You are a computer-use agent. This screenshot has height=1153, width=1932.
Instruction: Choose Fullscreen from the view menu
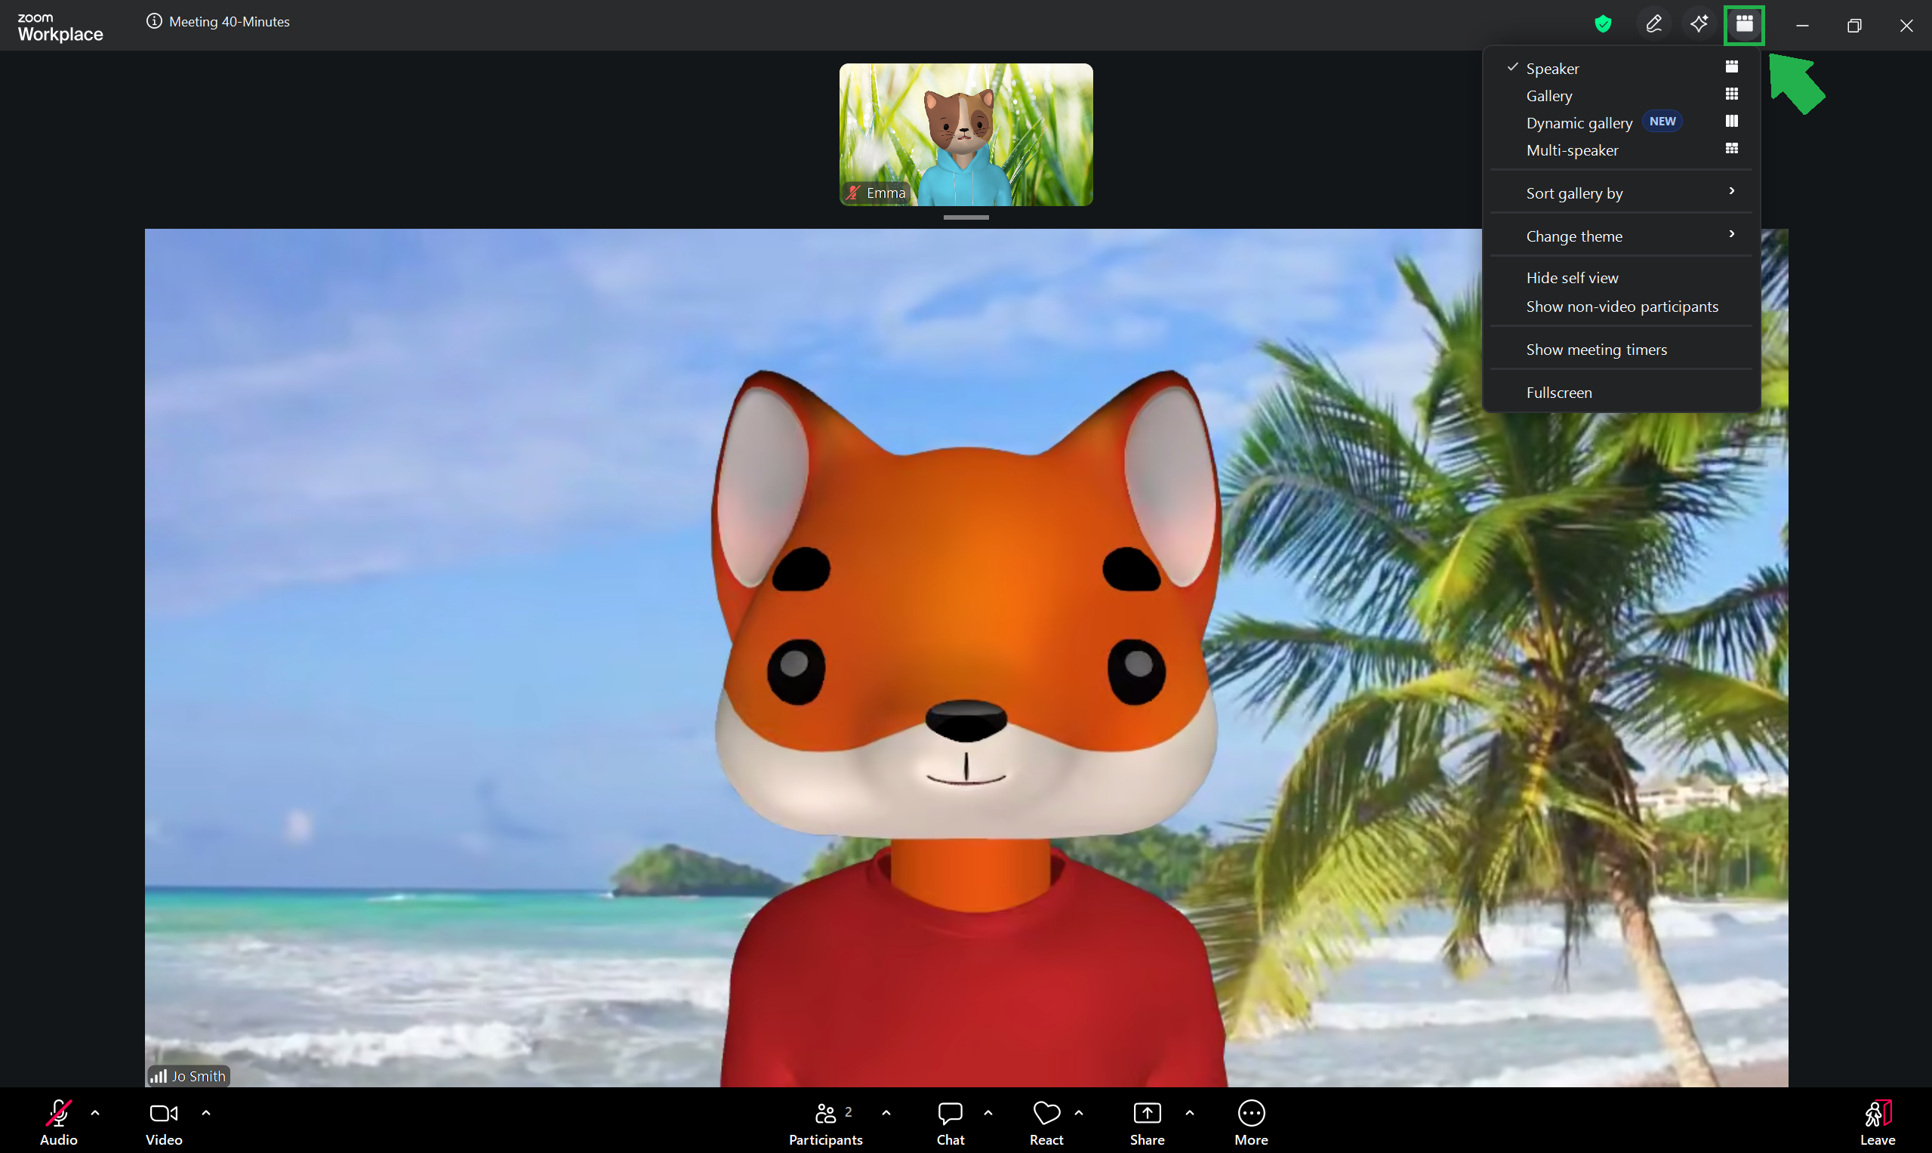point(1621,393)
